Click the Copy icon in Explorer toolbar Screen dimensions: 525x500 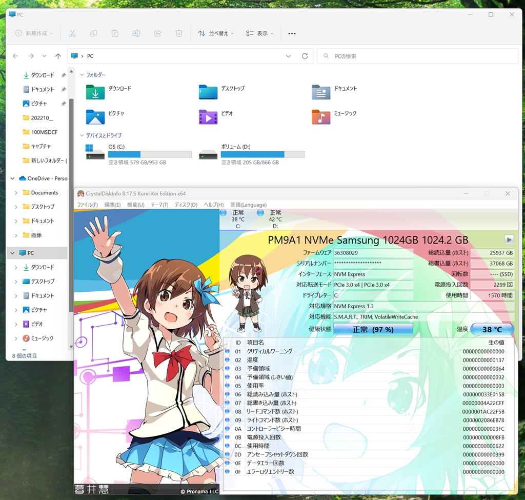94,33
